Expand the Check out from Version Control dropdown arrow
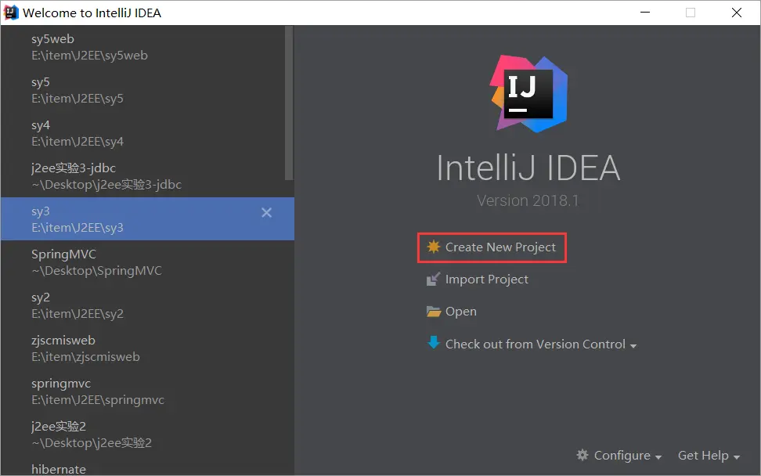The height and width of the screenshot is (476, 761). [633, 346]
